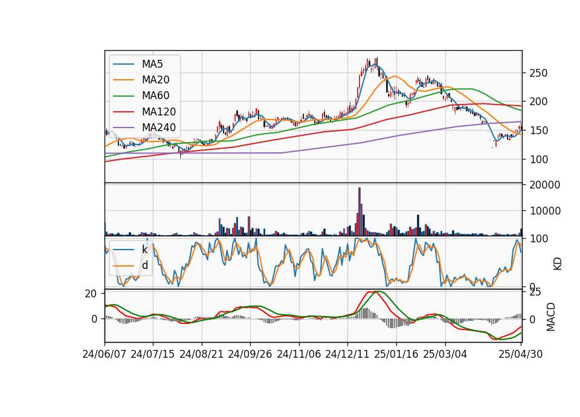Click the 24/08/21 date axis label

coord(202,354)
